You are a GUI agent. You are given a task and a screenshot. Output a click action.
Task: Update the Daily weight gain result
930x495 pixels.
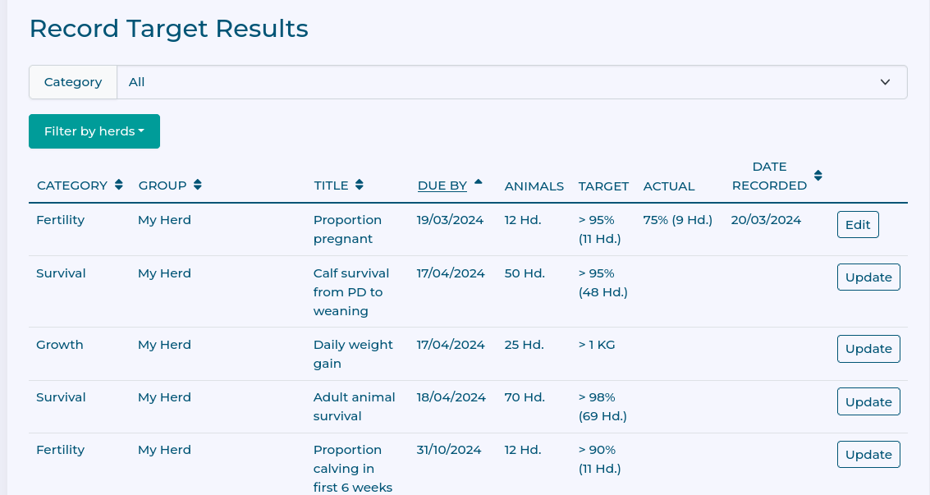868,349
